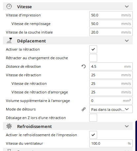This screenshot has width=137, height=151.
Task: Click the speedometer icon beside Vitesse
Action: (9, 7)
